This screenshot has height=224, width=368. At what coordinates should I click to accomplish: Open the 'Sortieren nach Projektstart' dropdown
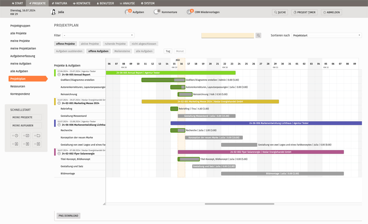326,35
